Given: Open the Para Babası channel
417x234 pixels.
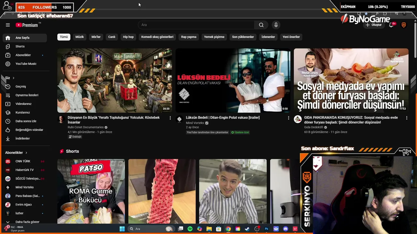Looking at the screenshot, I should (25, 196).
